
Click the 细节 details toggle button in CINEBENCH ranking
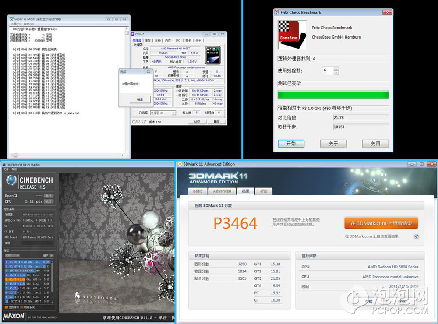pos(52,256)
